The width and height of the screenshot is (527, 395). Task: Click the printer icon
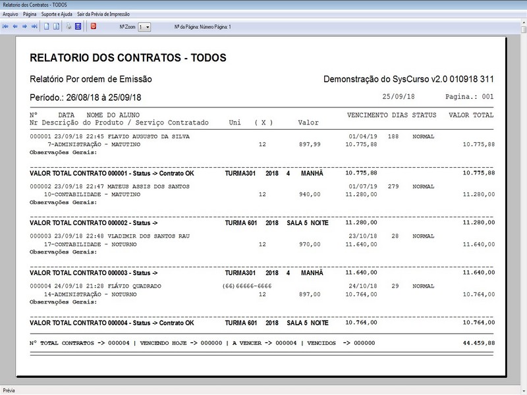point(69,27)
